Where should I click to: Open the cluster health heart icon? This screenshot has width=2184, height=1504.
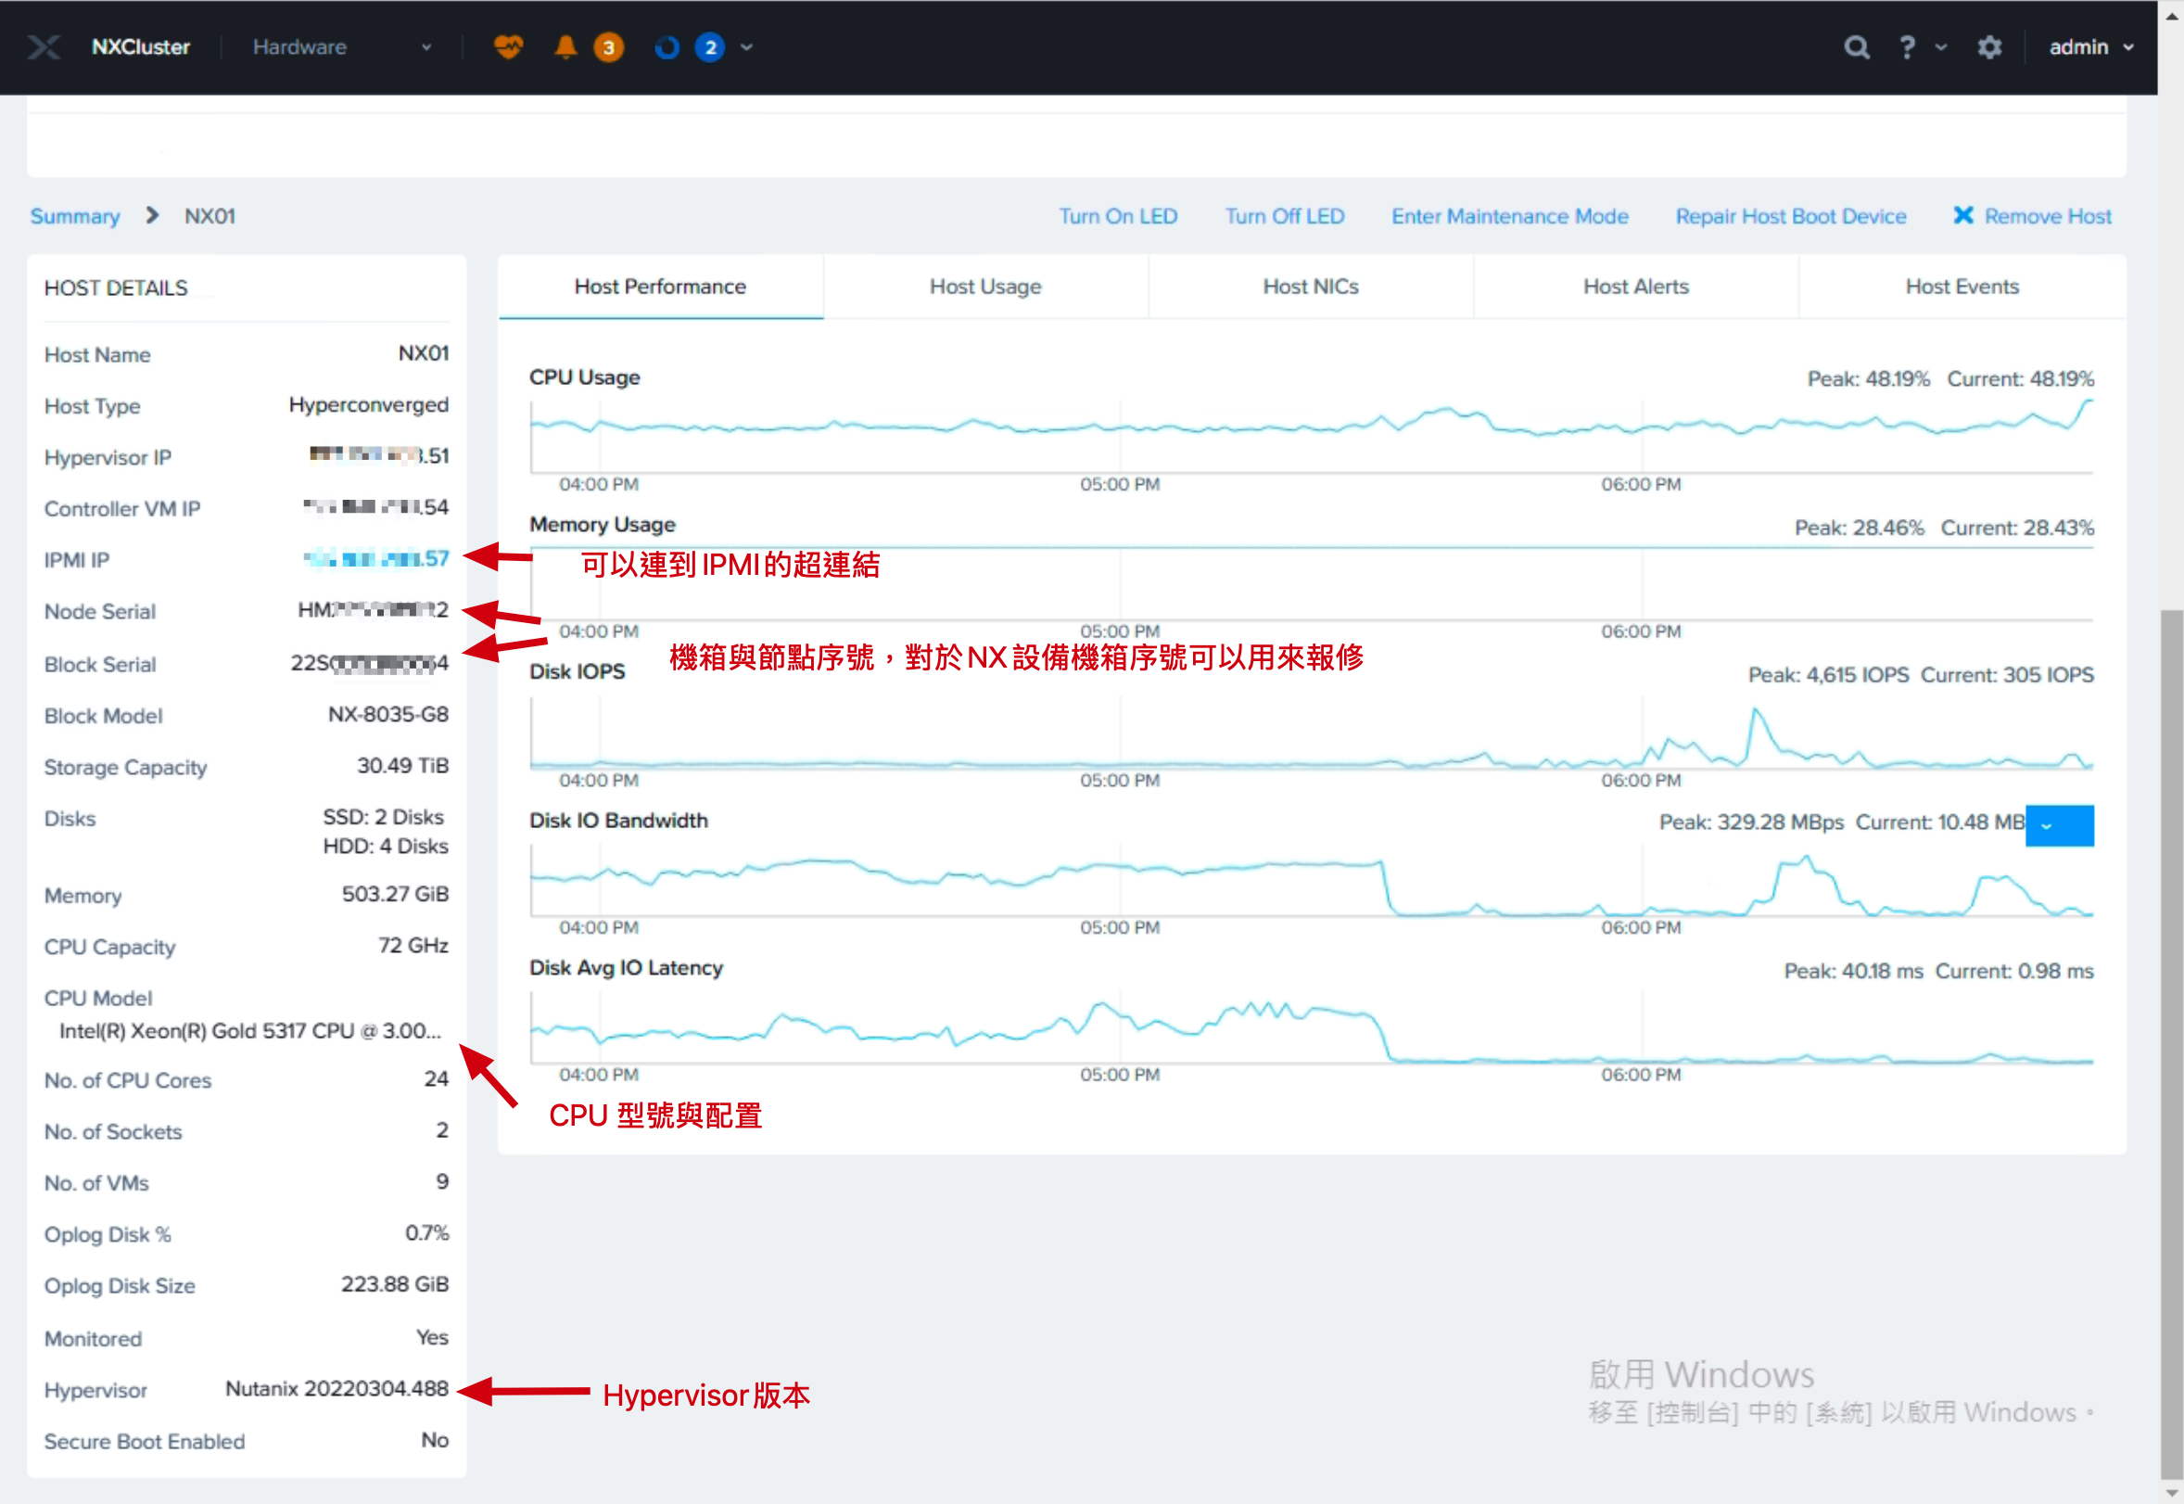(508, 46)
